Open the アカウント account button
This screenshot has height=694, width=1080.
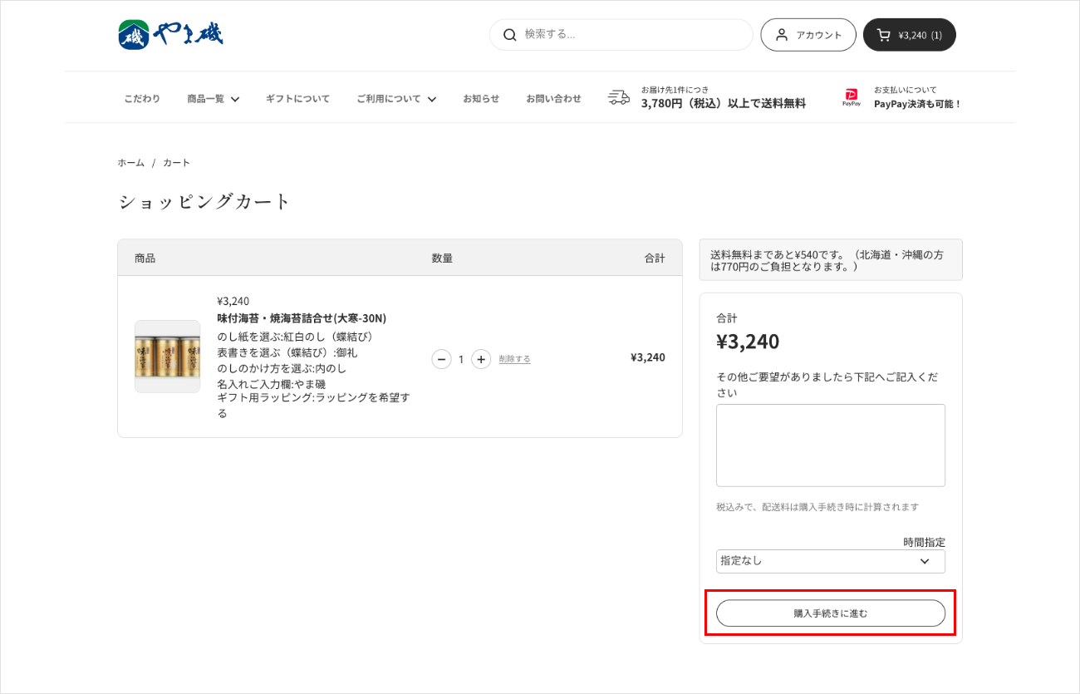pyautogui.click(x=808, y=35)
